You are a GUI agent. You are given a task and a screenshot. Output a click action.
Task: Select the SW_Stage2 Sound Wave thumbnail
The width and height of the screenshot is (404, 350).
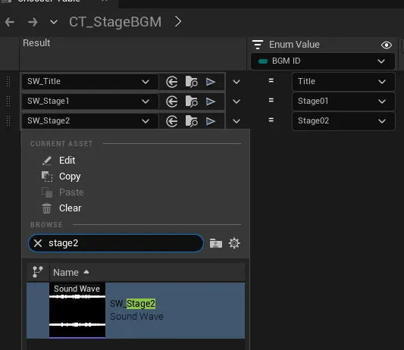(x=77, y=311)
